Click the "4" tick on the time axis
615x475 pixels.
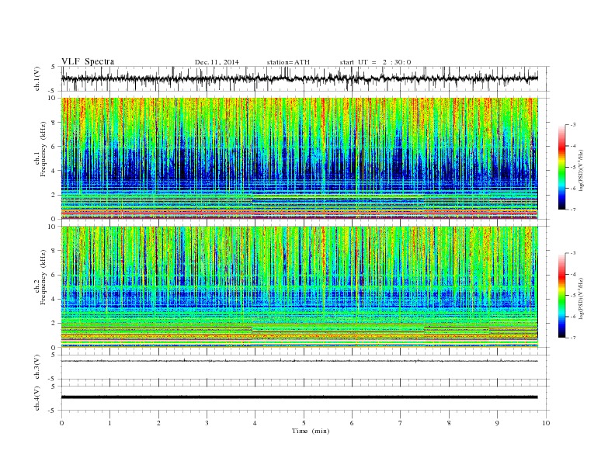coord(255,423)
